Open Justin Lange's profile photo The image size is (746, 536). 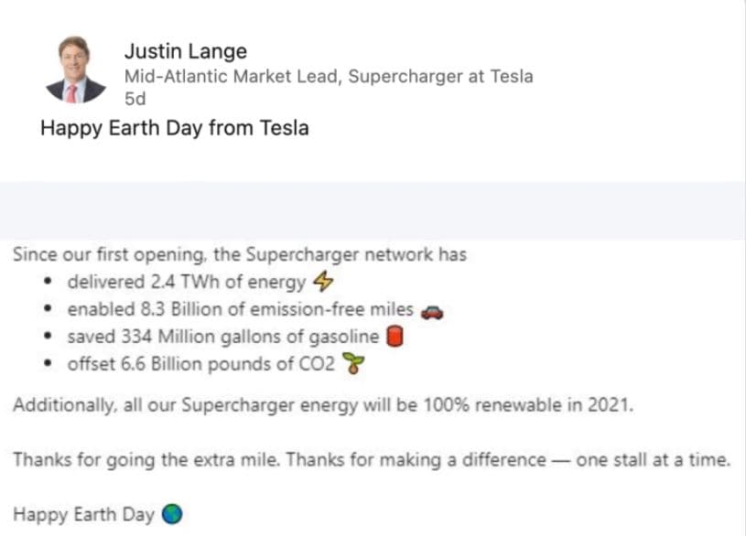point(76,70)
